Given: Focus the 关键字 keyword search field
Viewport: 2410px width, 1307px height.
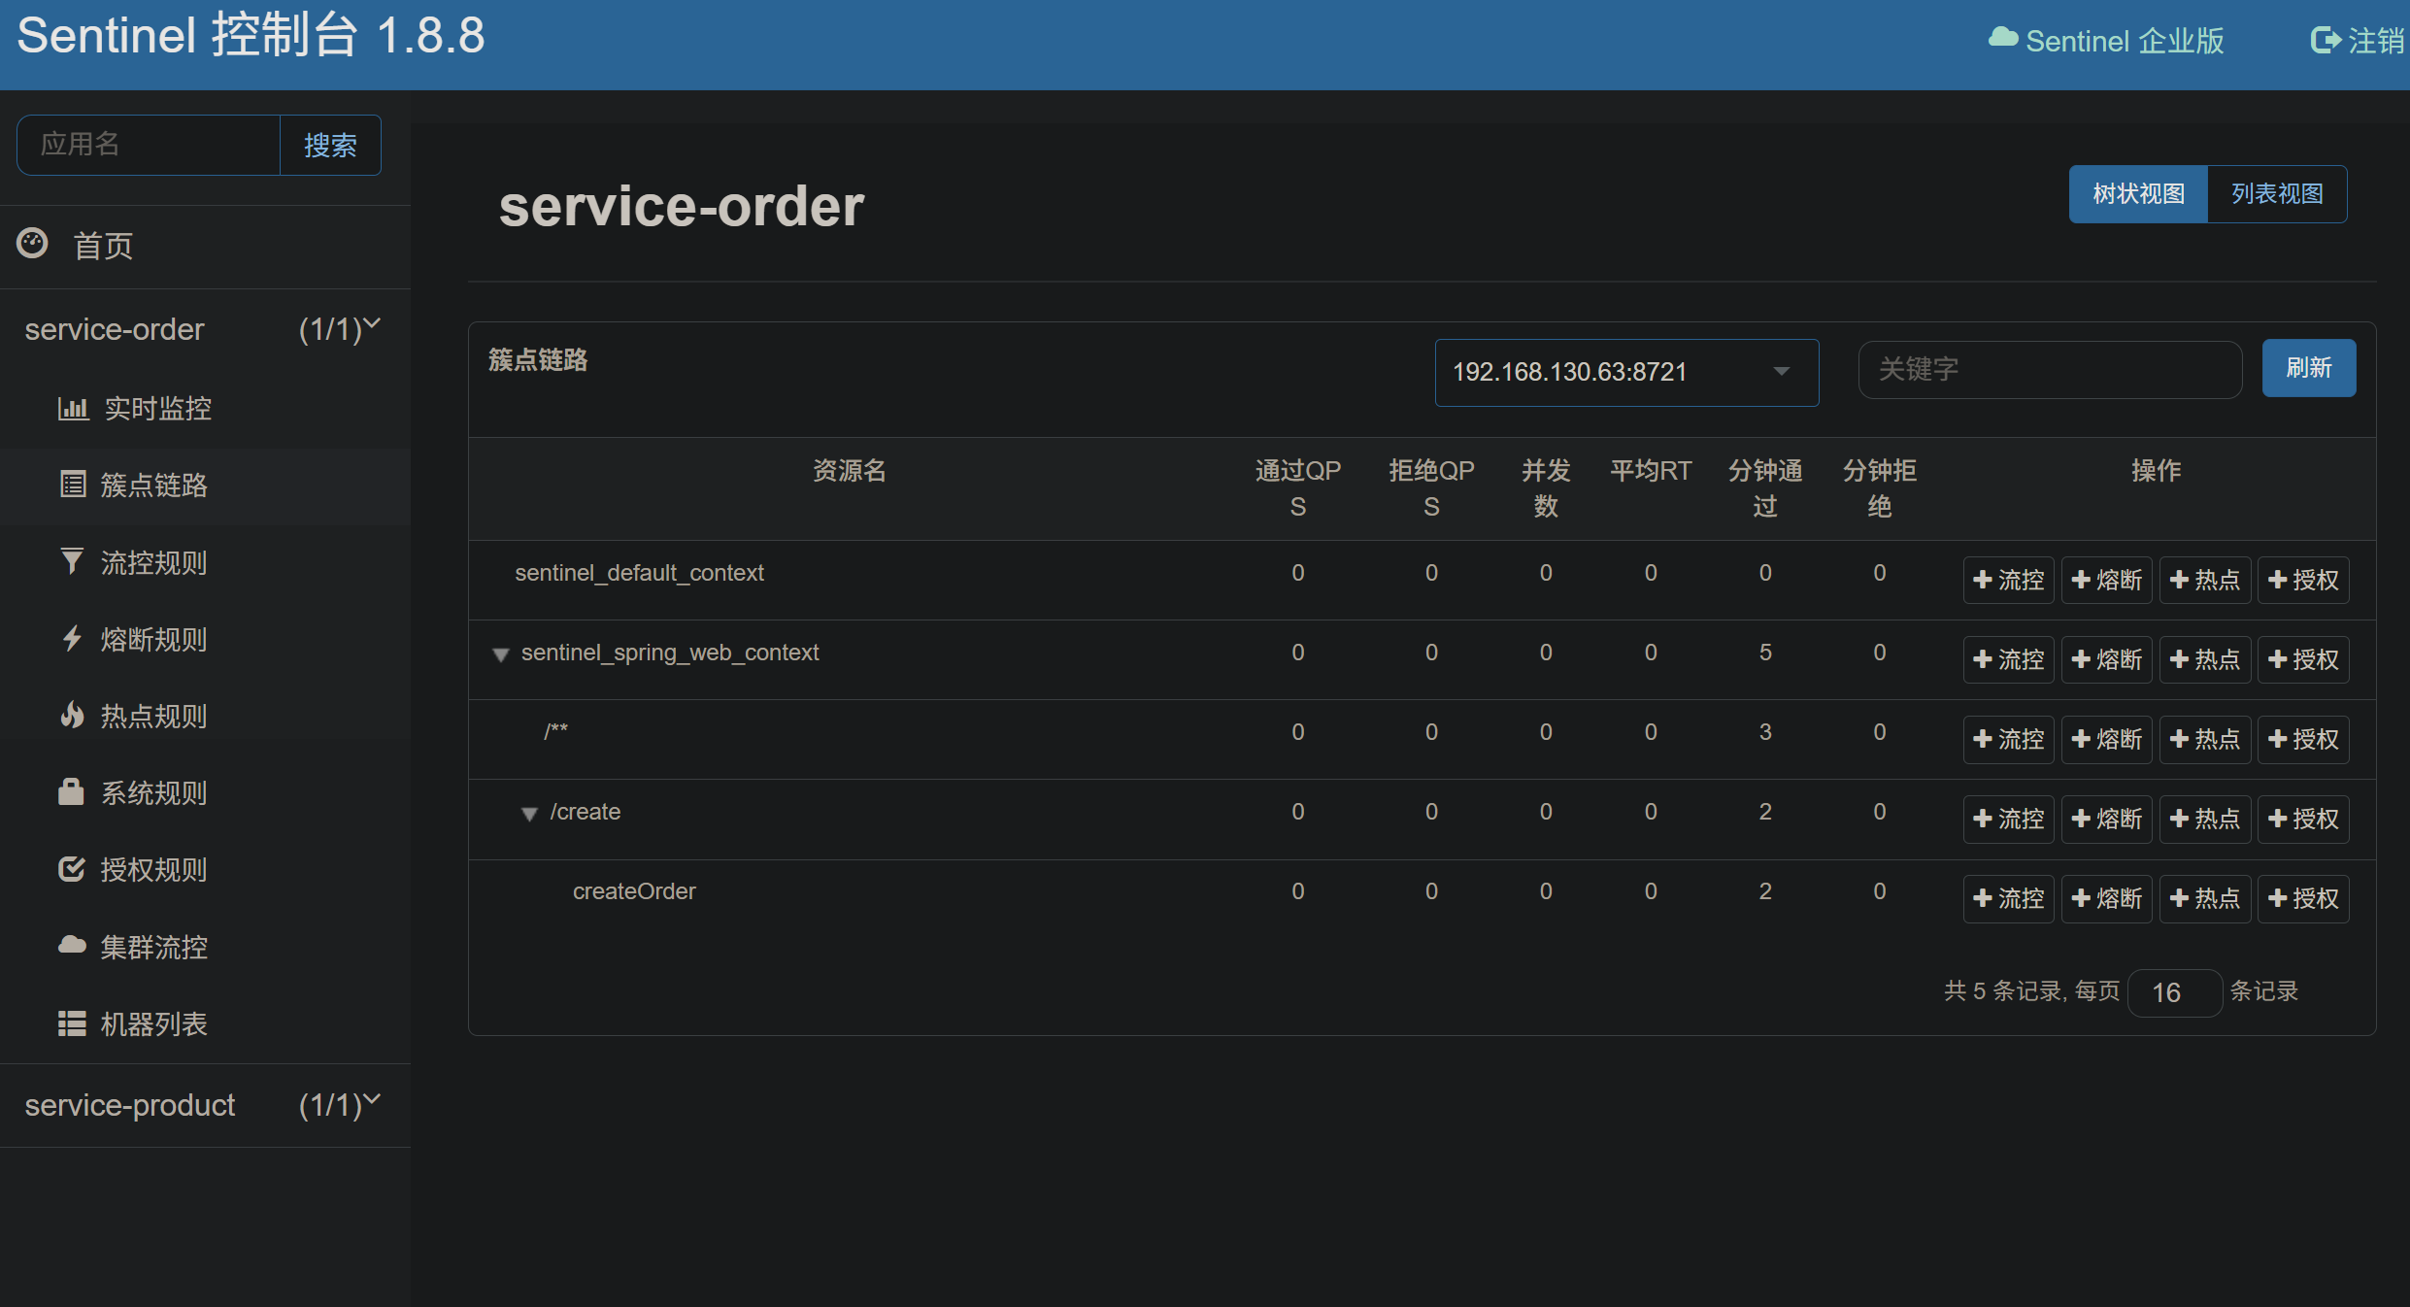Looking at the screenshot, I should [2049, 369].
